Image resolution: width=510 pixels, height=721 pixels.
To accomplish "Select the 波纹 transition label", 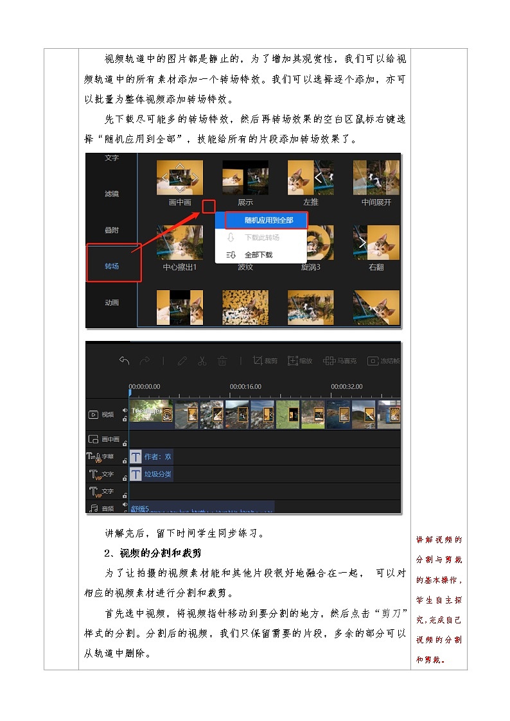I will [245, 267].
